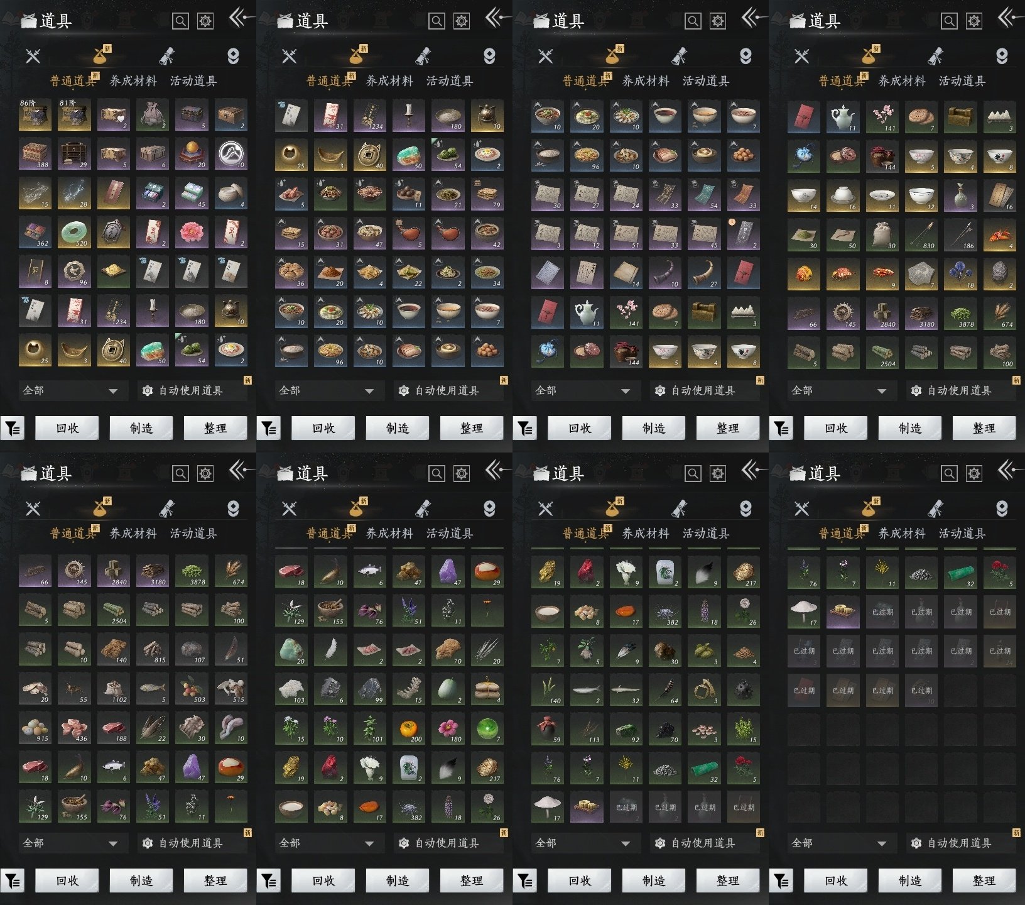
Task: Pick the egg pile showing 915
Action: tap(35, 727)
